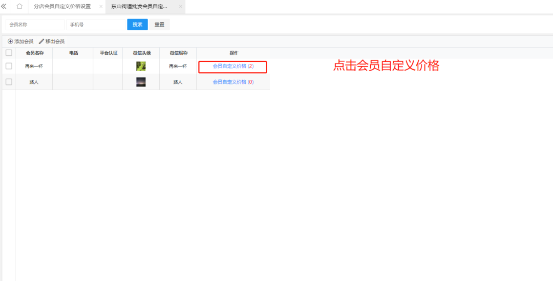This screenshot has width=553, height=281.
Task: Click the 添加会员 plus icon
Action: tap(10, 41)
